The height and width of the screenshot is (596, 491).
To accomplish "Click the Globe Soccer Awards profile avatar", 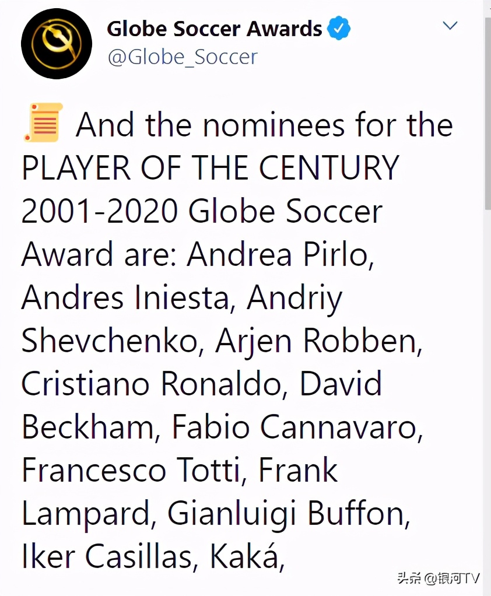I will (57, 44).
